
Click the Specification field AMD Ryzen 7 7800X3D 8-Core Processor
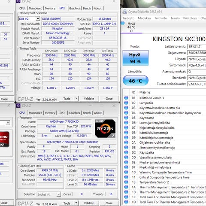pos(77,142)
